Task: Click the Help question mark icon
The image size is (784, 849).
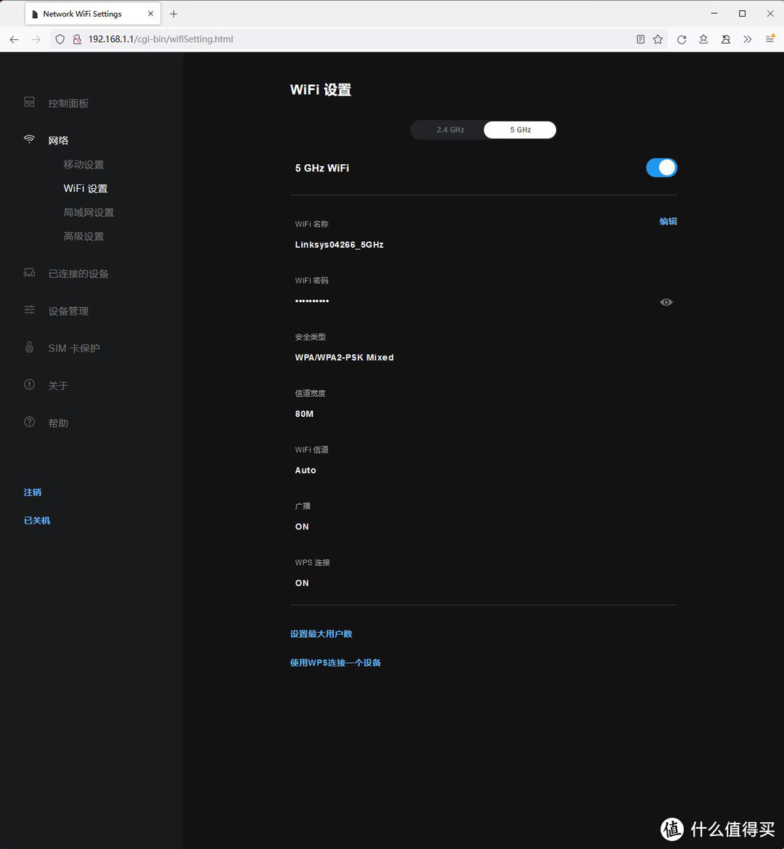Action: click(29, 422)
